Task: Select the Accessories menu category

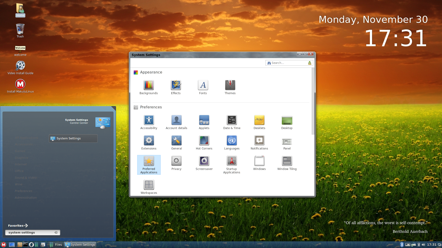Action: [23, 144]
